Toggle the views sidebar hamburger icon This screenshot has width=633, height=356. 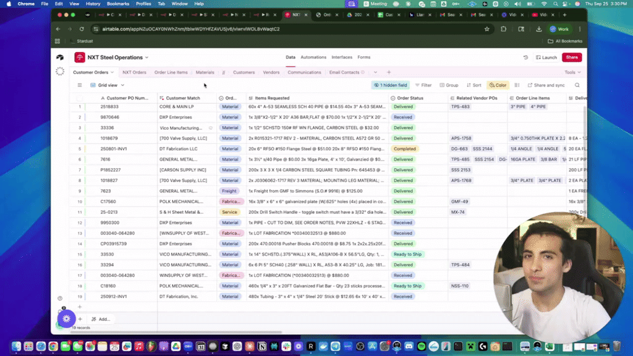[80, 85]
